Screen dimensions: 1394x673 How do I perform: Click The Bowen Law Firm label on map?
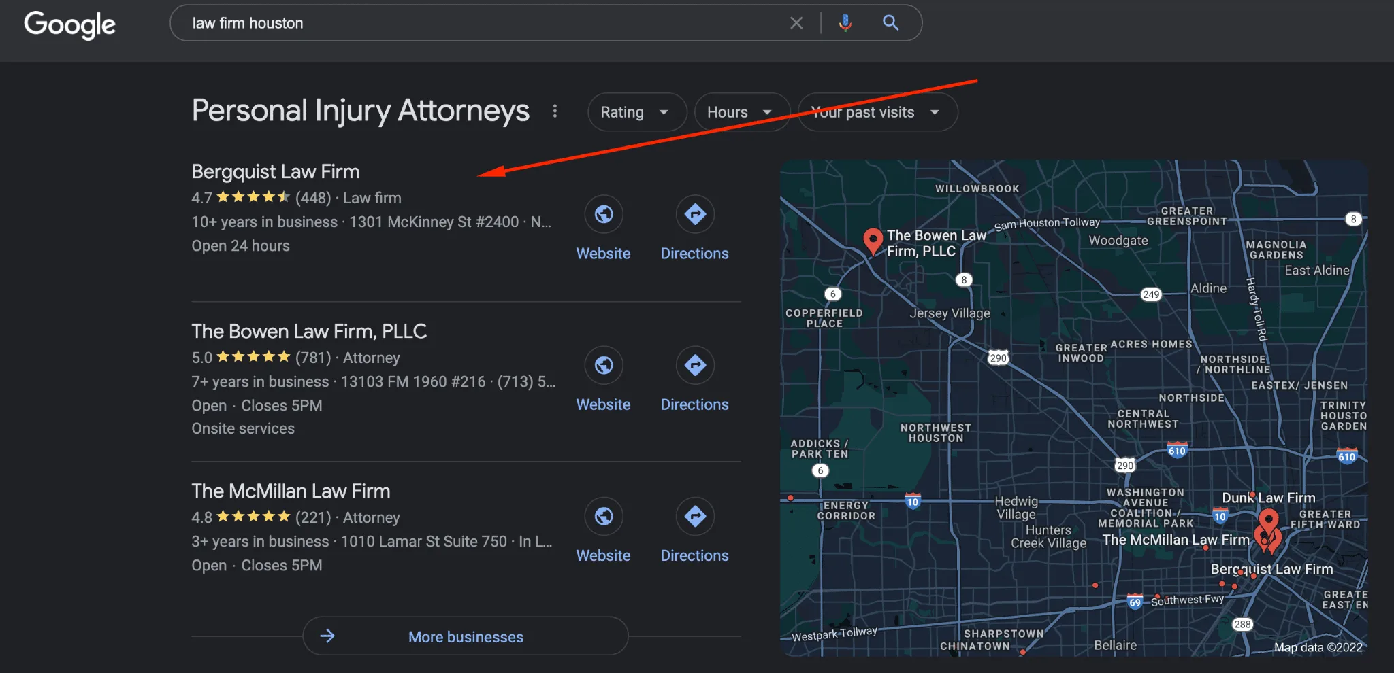click(x=937, y=243)
